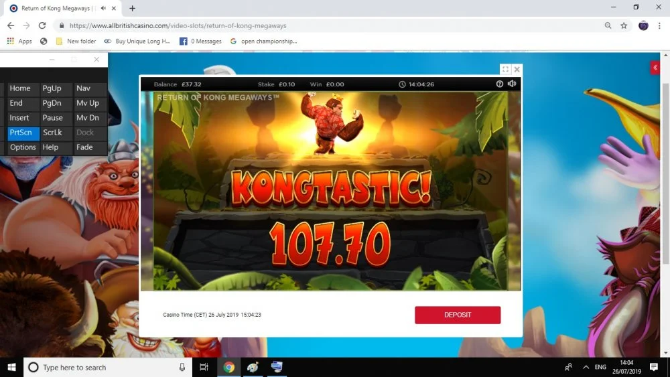This screenshot has height=377, width=670.
Task: Click the globe bookmark icon
Action: pos(44,41)
